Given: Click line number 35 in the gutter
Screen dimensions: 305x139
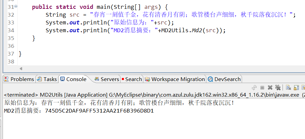Looking at the screenshot, I should (x=11, y=38).
